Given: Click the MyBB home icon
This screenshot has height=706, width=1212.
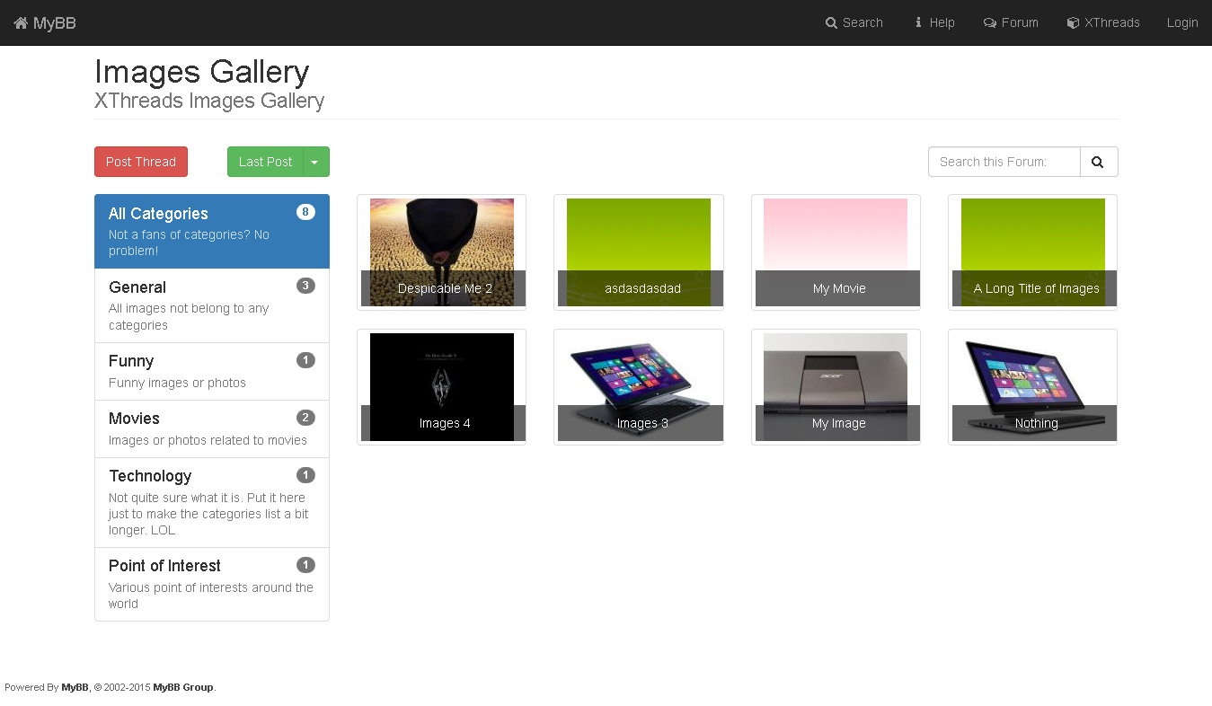Looking at the screenshot, I should [21, 23].
